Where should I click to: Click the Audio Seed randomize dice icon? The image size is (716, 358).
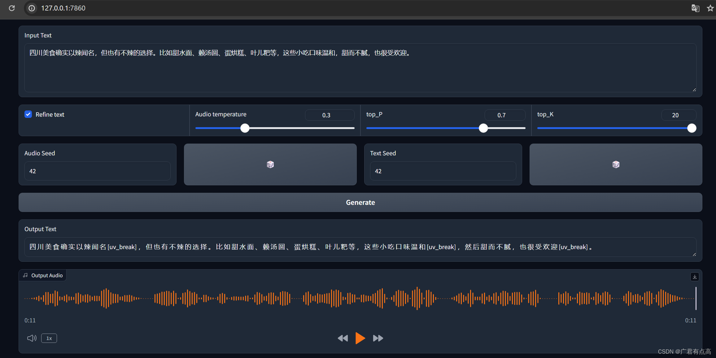[270, 164]
